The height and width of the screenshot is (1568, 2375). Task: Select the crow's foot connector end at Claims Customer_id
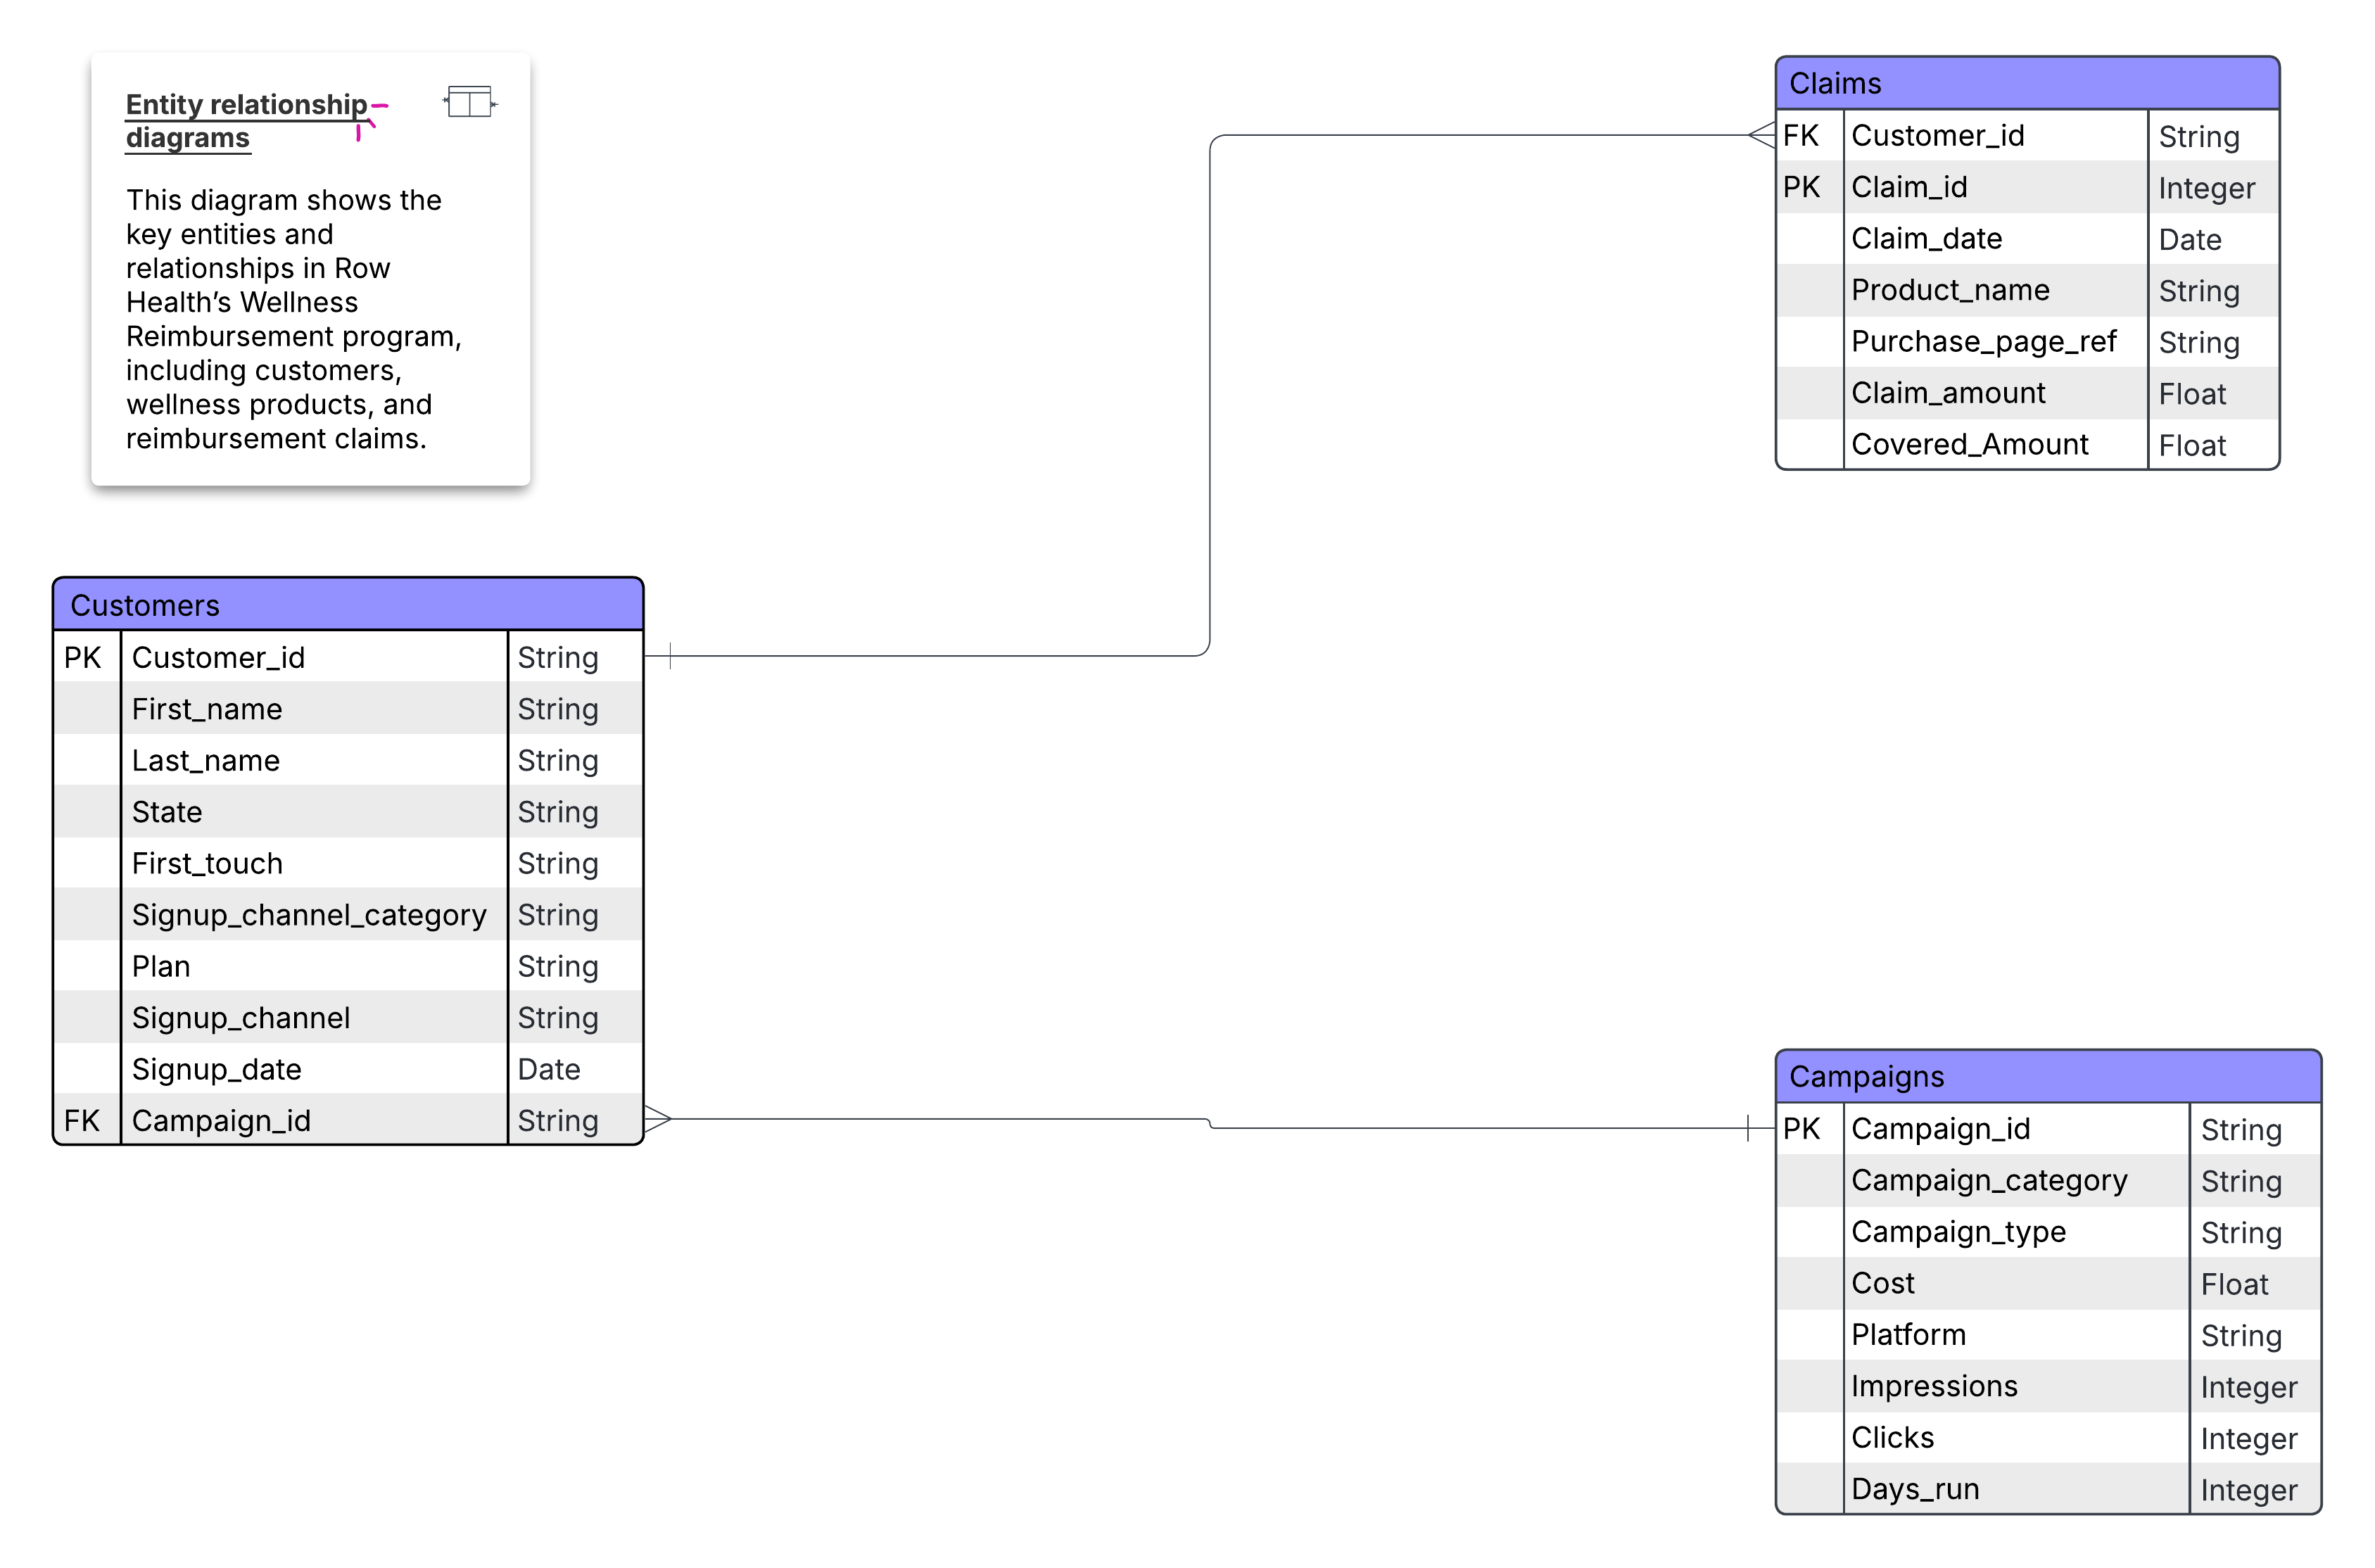pyautogui.click(x=1762, y=135)
